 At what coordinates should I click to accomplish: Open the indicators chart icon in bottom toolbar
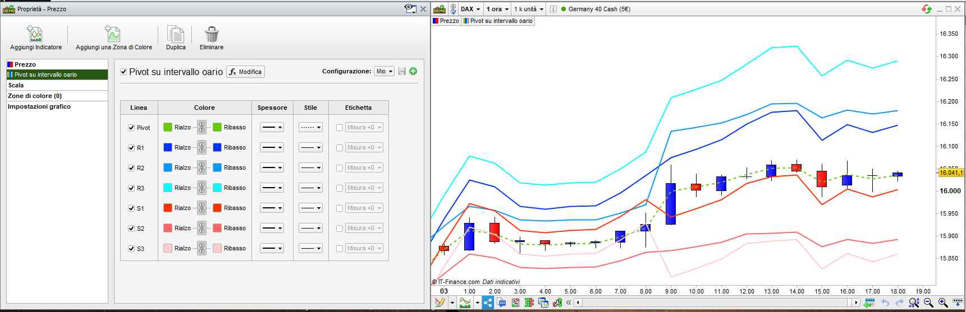tap(465, 302)
